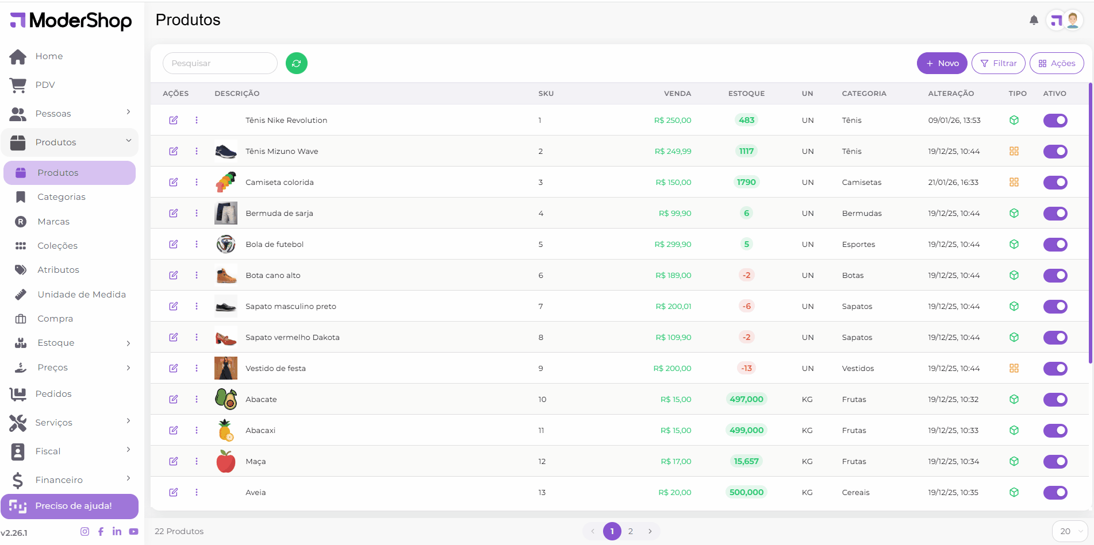The height and width of the screenshot is (545, 1094).
Task: Click the Pesquisar search field
Action: pos(220,63)
